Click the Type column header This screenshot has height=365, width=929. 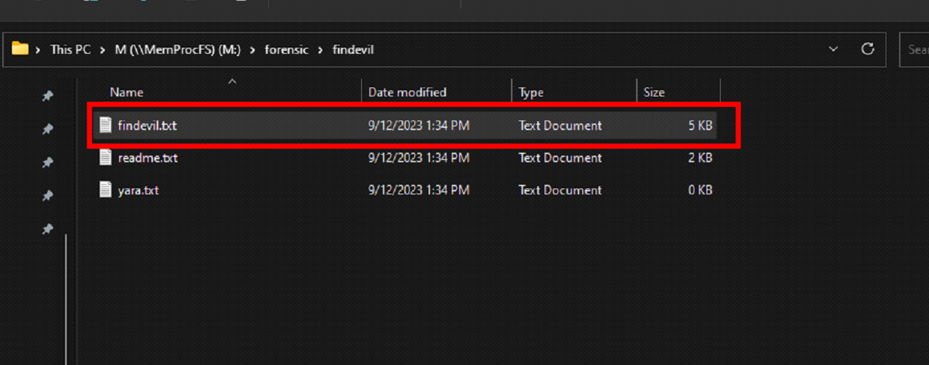[x=531, y=93]
